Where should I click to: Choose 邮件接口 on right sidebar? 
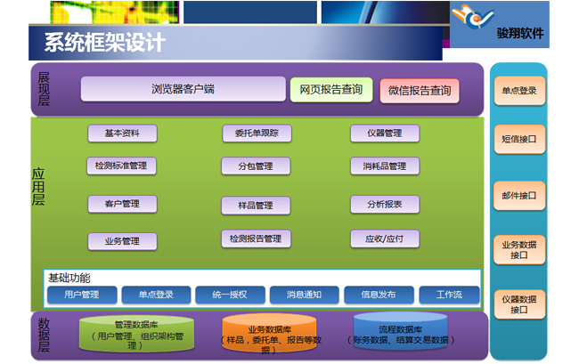(519, 195)
